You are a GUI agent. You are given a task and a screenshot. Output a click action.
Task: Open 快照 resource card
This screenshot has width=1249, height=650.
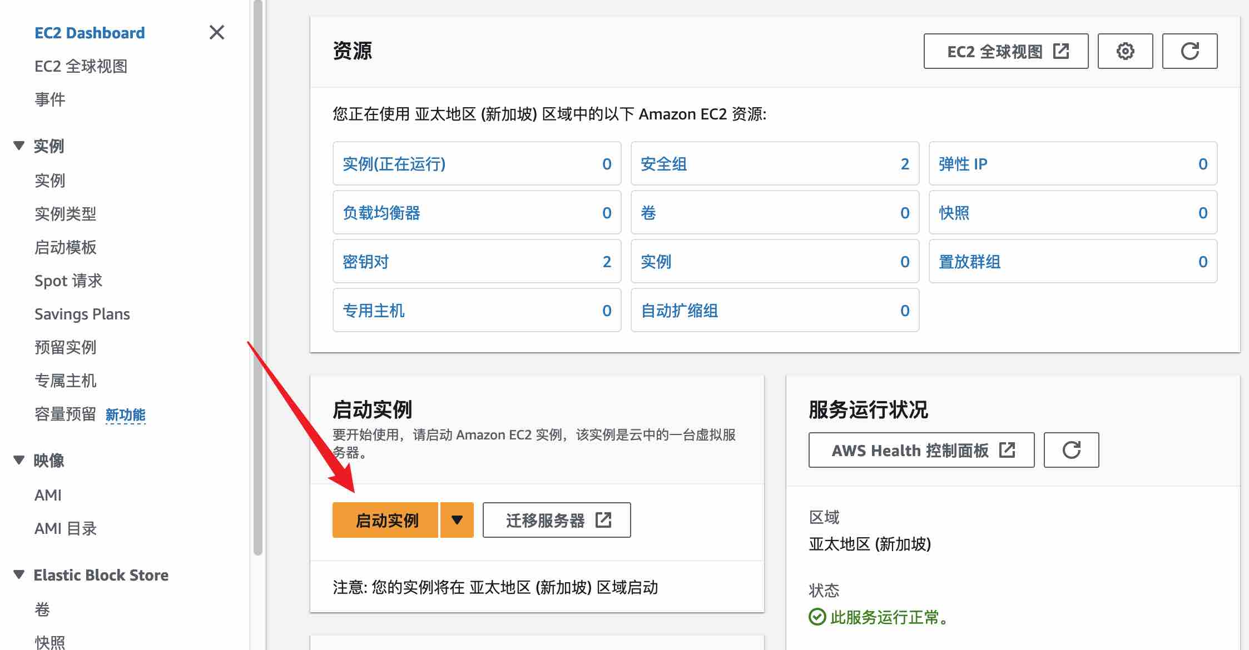coord(1073,212)
